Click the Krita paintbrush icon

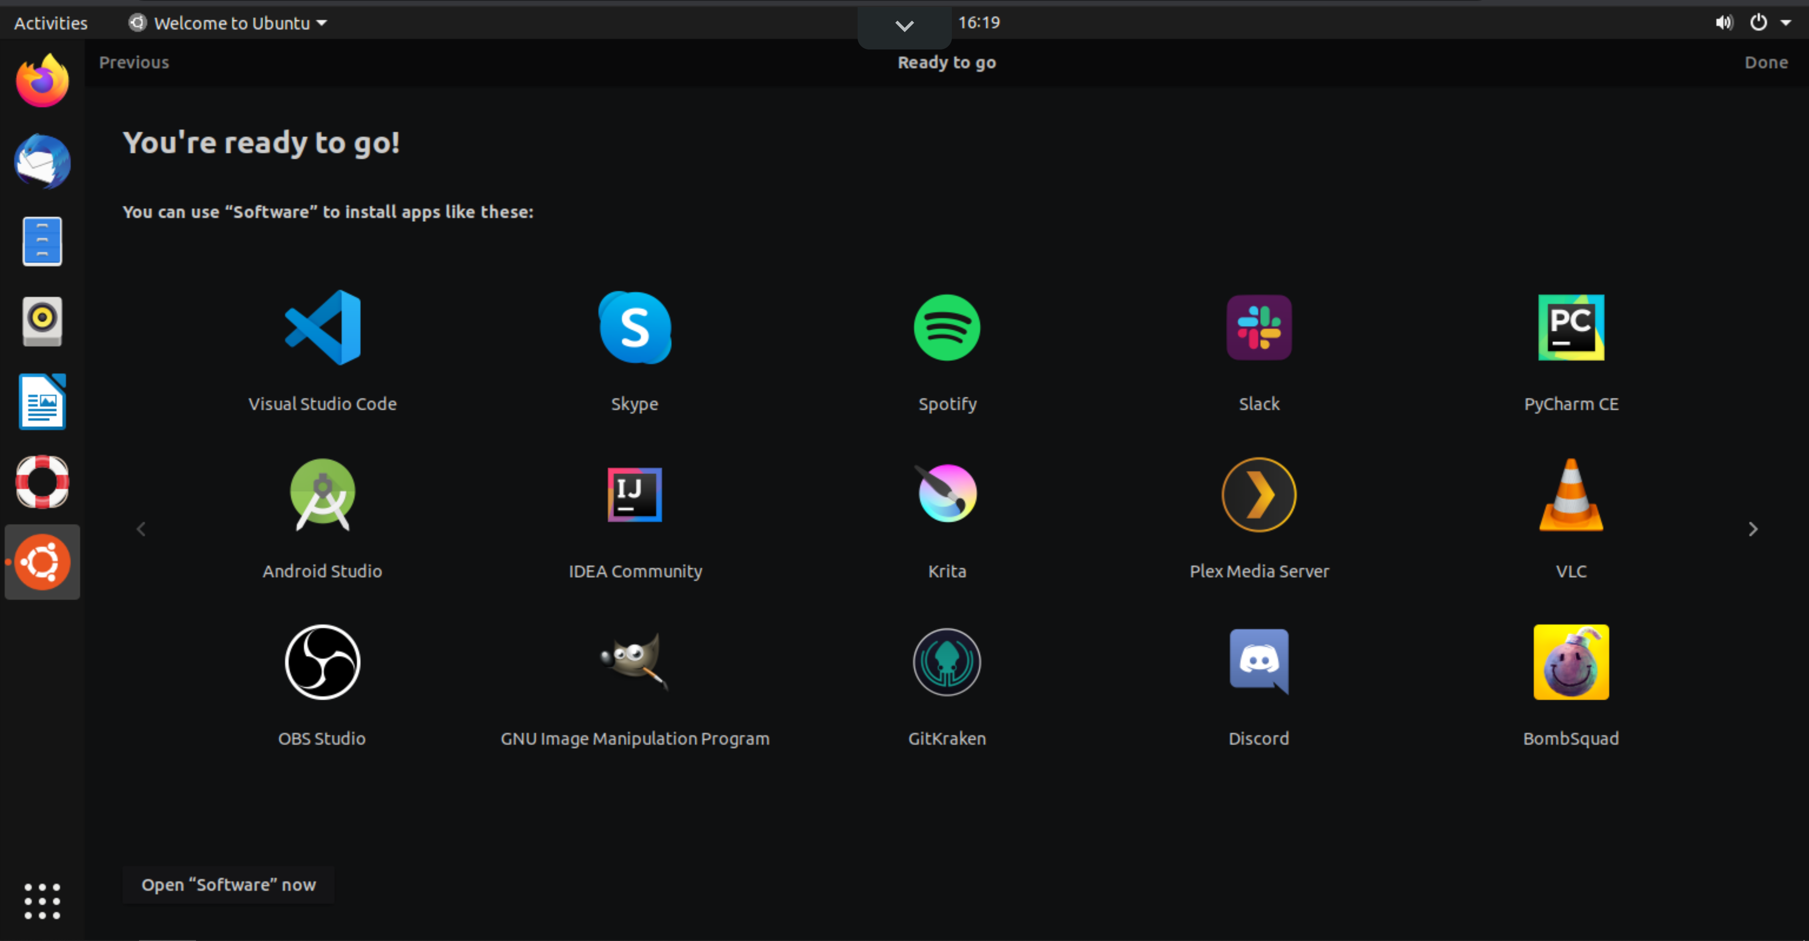point(947,493)
